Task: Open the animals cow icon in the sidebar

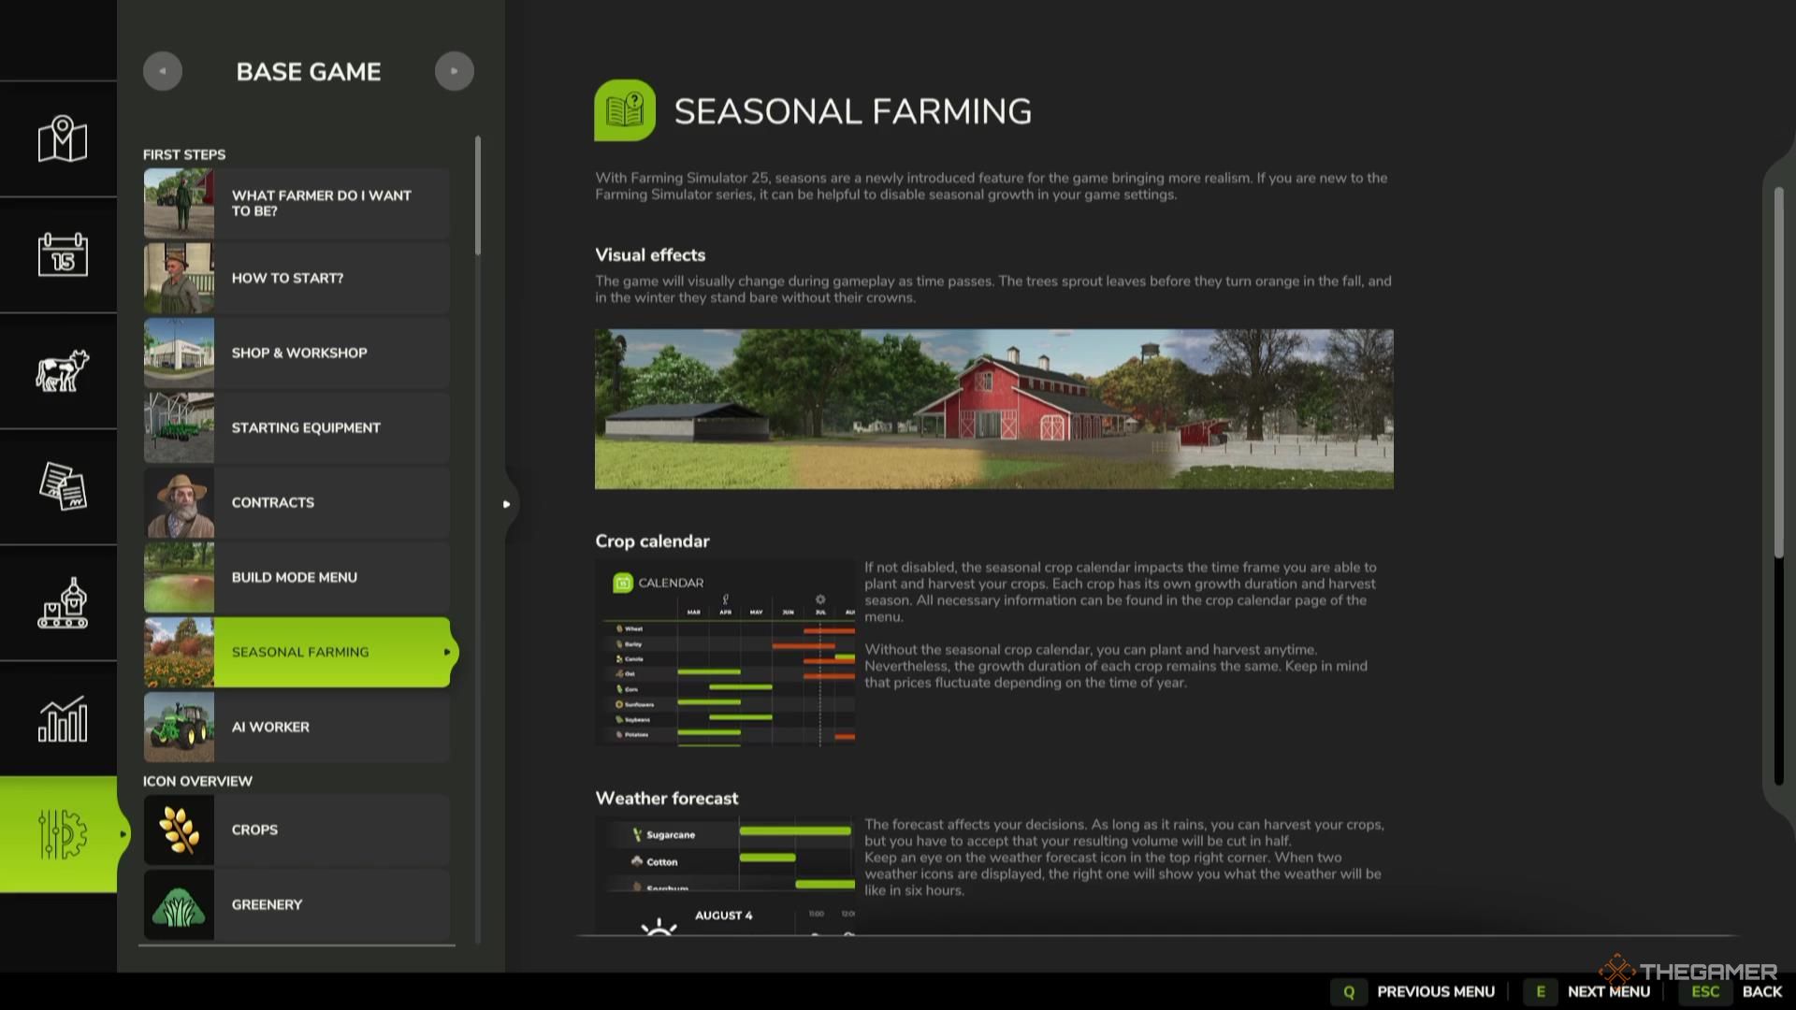Action: pyautogui.click(x=62, y=370)
